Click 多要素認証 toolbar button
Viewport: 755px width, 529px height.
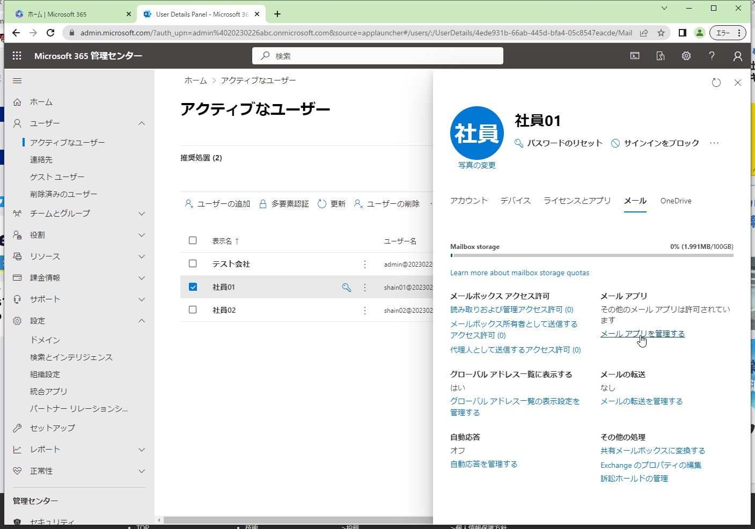pos(284,204)
